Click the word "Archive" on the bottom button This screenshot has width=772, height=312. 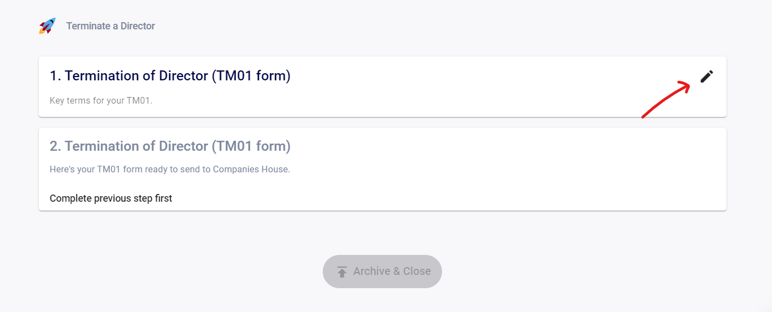coord(372,272)
